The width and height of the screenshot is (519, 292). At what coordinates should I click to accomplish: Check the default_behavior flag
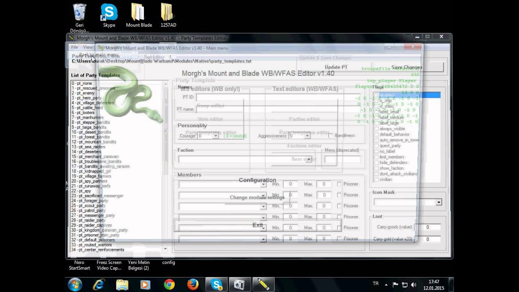[x=377, y=134]
